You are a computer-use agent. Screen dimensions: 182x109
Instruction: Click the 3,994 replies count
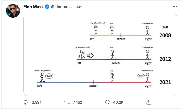pos(37,102)
